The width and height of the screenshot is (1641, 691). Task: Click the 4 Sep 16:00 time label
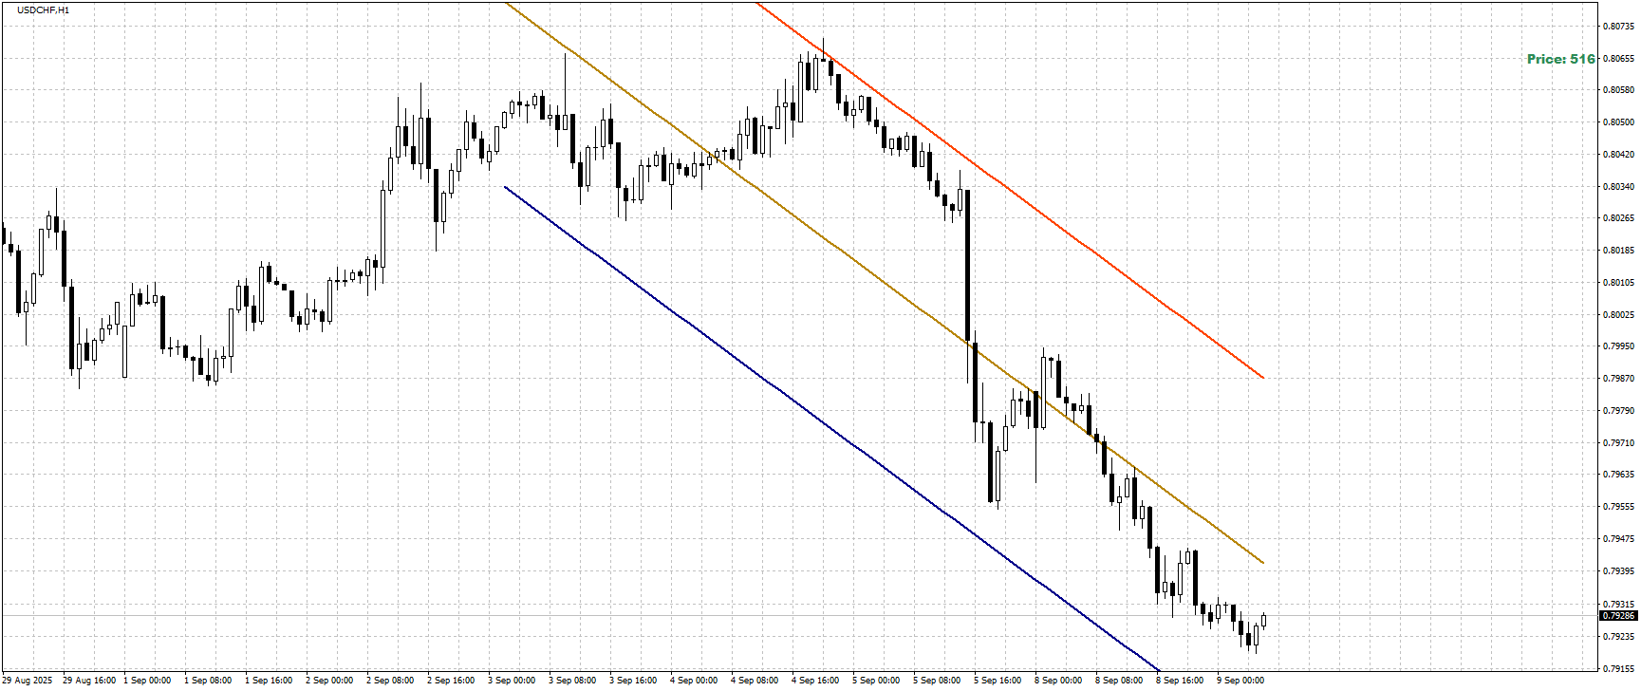[815, 681]
